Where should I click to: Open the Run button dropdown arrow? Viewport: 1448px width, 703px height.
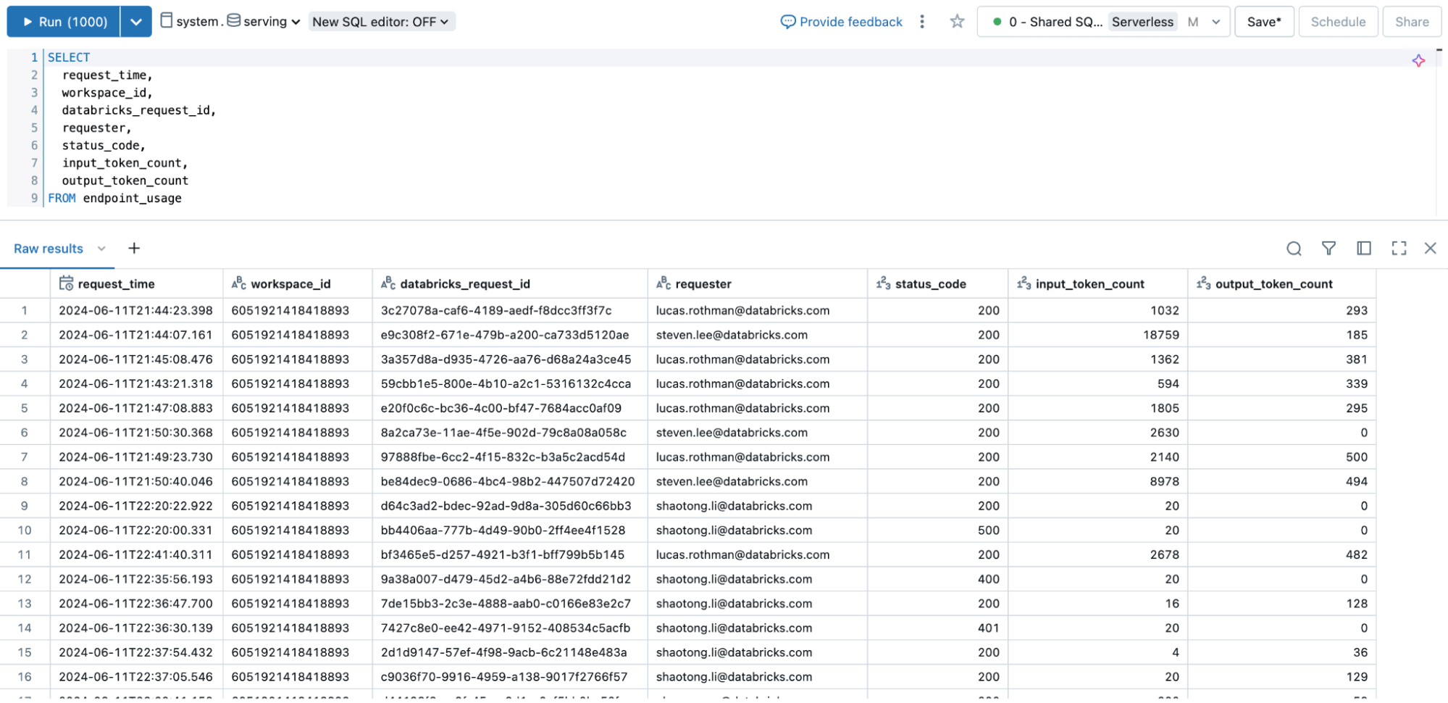136,22
